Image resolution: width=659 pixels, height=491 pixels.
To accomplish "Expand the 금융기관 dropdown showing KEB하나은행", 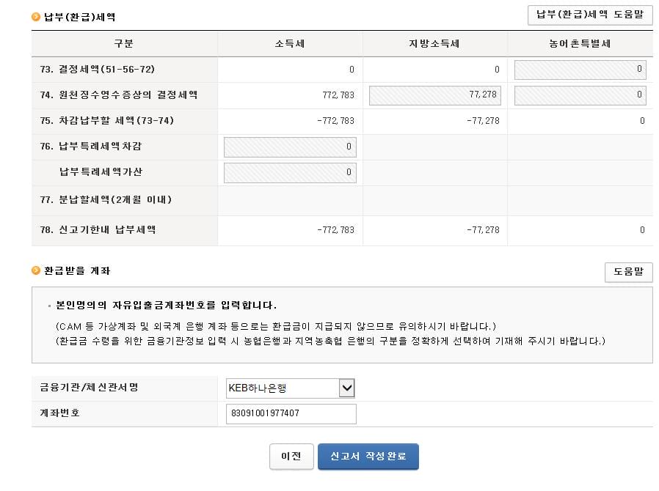I will [346, 388].
